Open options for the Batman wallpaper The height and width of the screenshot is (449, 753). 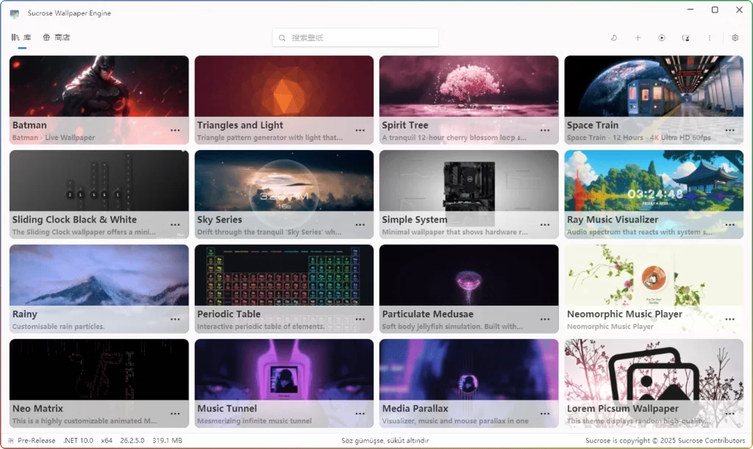point(175,130)
